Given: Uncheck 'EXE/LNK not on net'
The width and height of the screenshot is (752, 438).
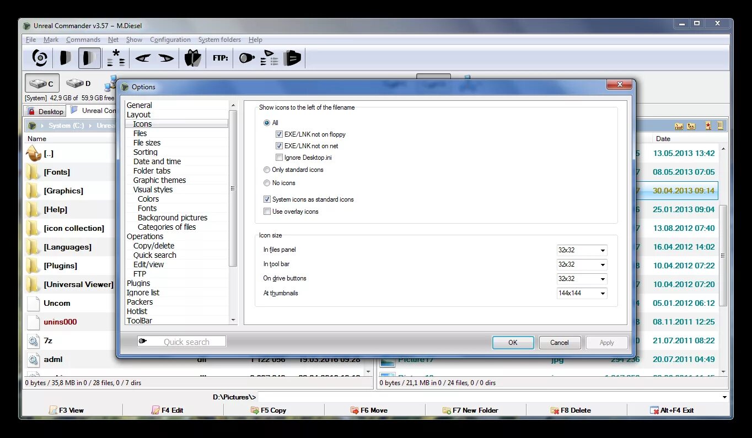Looking at the screenshot, I should coord(279,146).
